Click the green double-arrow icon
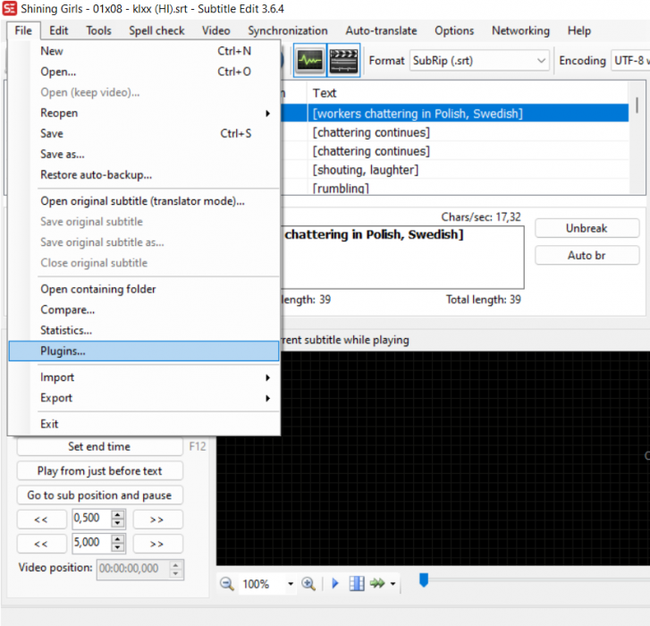The width and height of the screenshot is (650, 626). 377,584
